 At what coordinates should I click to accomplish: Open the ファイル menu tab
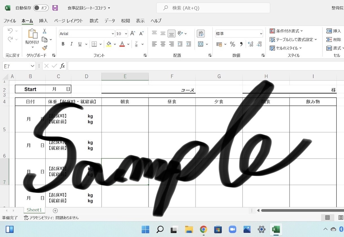10,21
